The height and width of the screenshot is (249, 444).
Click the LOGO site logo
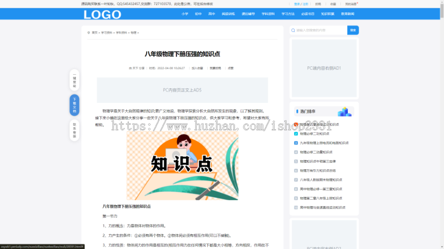[x=102, y=14]
